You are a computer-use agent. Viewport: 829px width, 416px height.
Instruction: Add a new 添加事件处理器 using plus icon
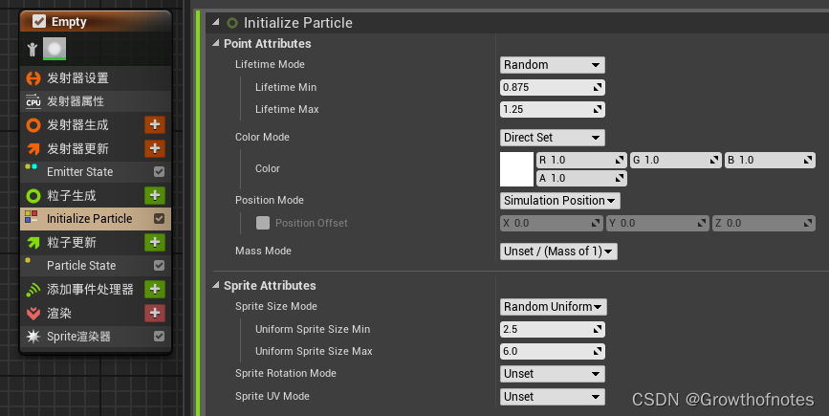155,289
